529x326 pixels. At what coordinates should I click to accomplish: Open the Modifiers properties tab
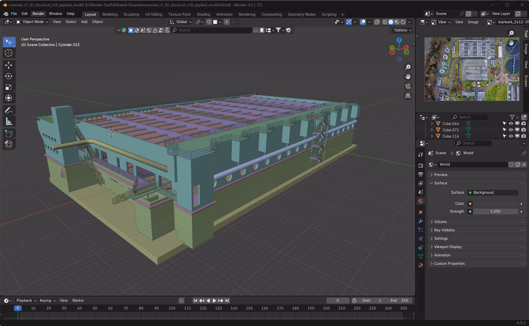click(421, 221)
